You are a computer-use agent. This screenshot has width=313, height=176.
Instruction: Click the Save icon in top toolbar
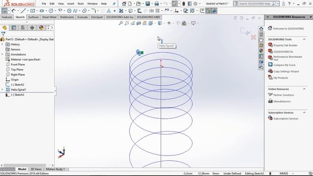[x=148, y=3]
